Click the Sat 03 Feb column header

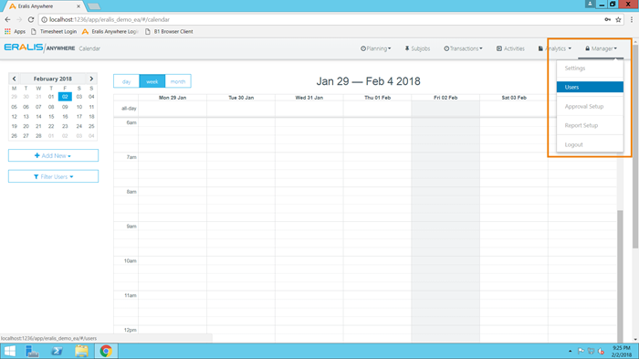click(x=513, y=98)
